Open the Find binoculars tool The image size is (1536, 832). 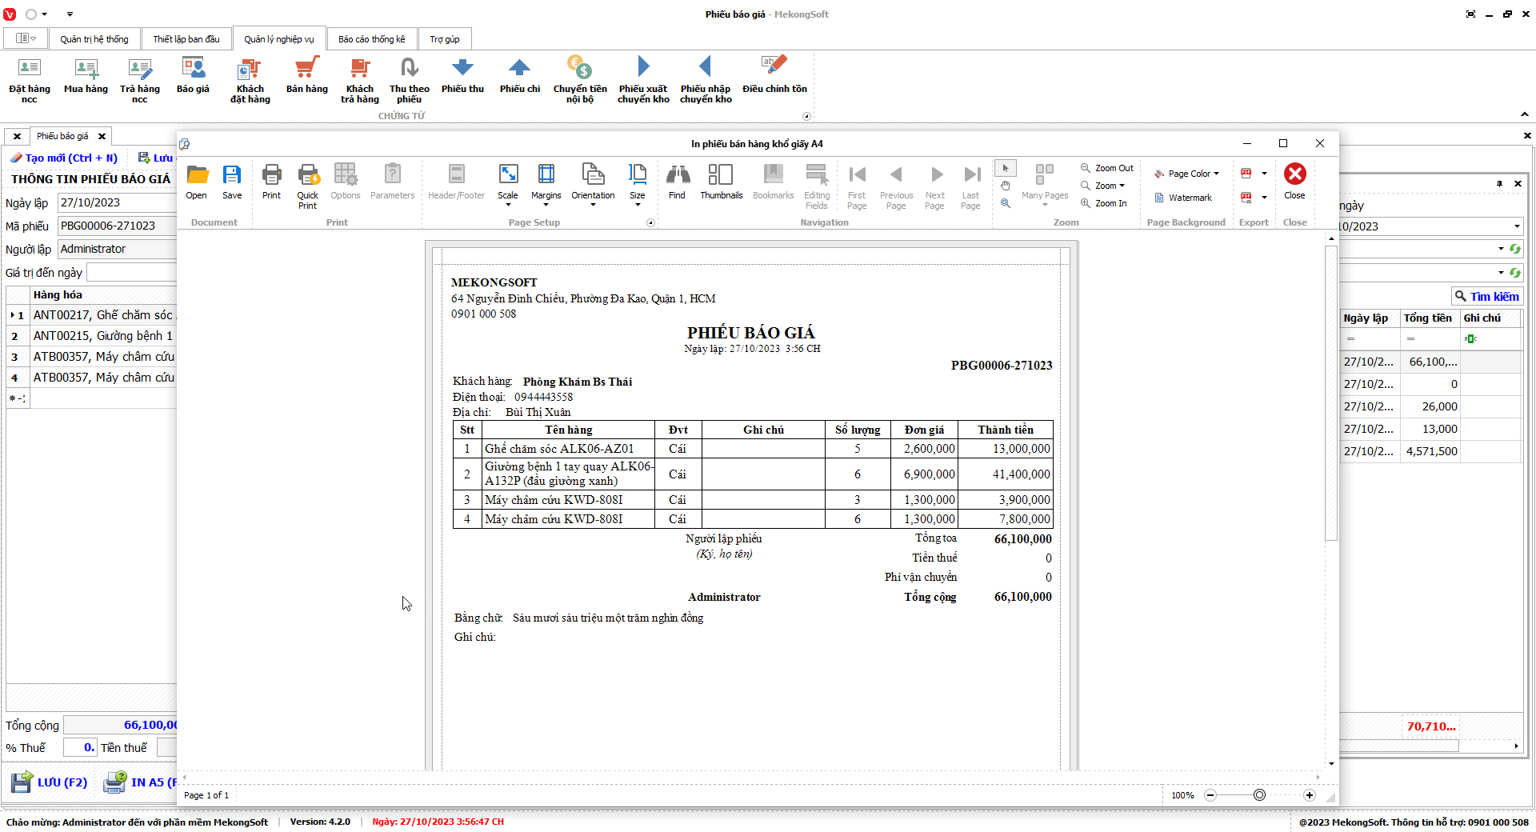[x=677, y=182]
